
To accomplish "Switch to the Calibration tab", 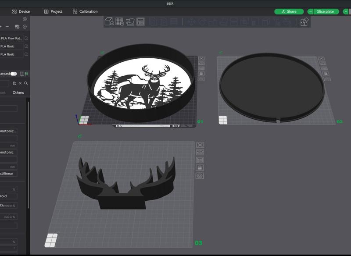I will tap(85, 11).
